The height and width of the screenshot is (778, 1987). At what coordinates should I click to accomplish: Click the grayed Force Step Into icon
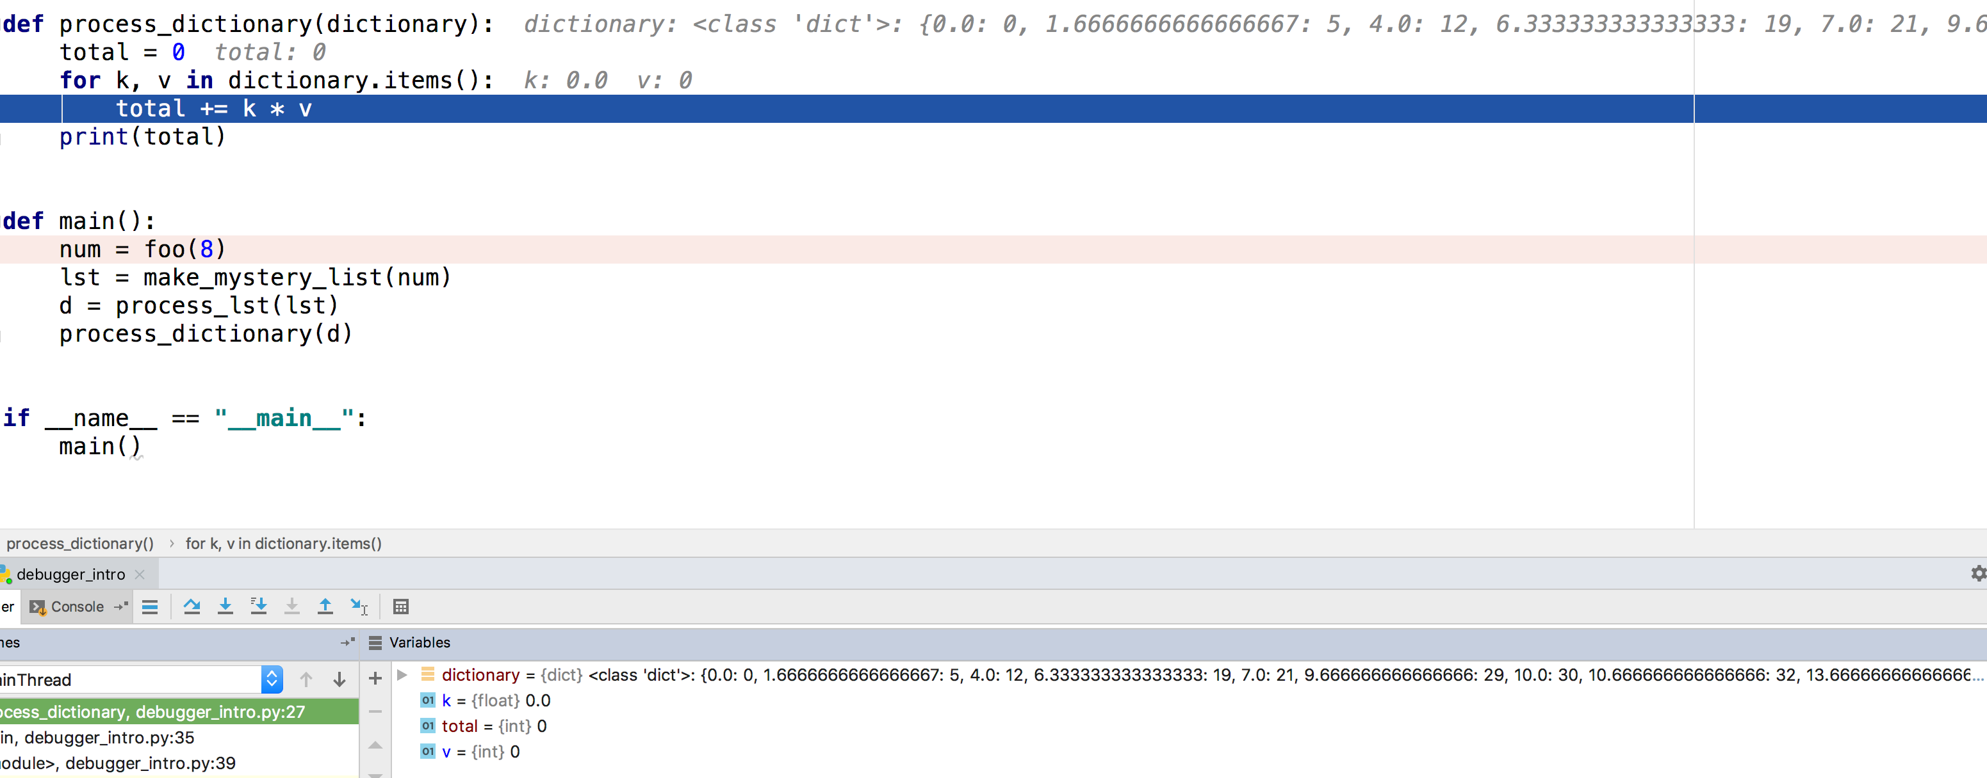pos(291,607)
